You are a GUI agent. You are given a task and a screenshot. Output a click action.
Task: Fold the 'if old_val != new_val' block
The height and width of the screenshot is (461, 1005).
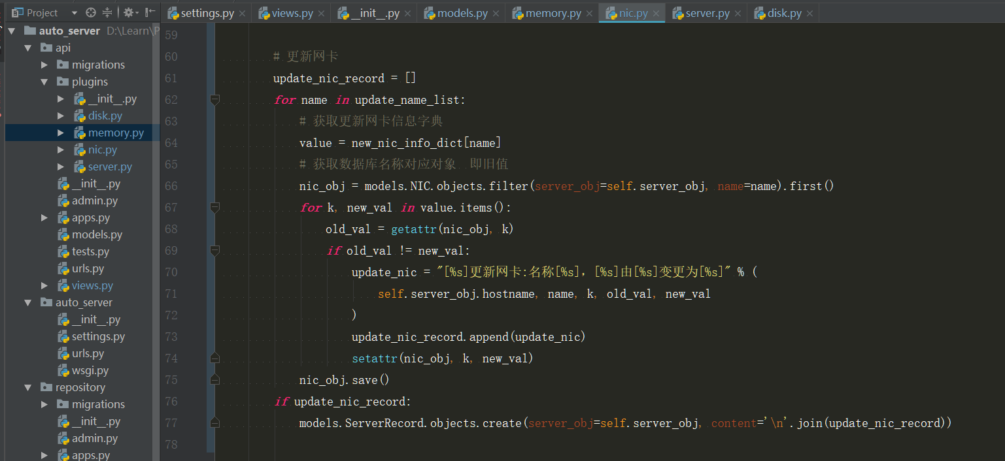[214, 250]
